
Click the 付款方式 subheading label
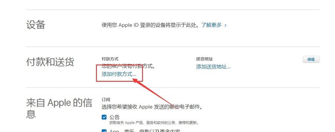110,59
